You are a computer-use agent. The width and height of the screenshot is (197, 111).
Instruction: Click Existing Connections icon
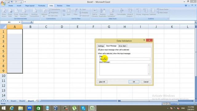(x=34, y=13)
